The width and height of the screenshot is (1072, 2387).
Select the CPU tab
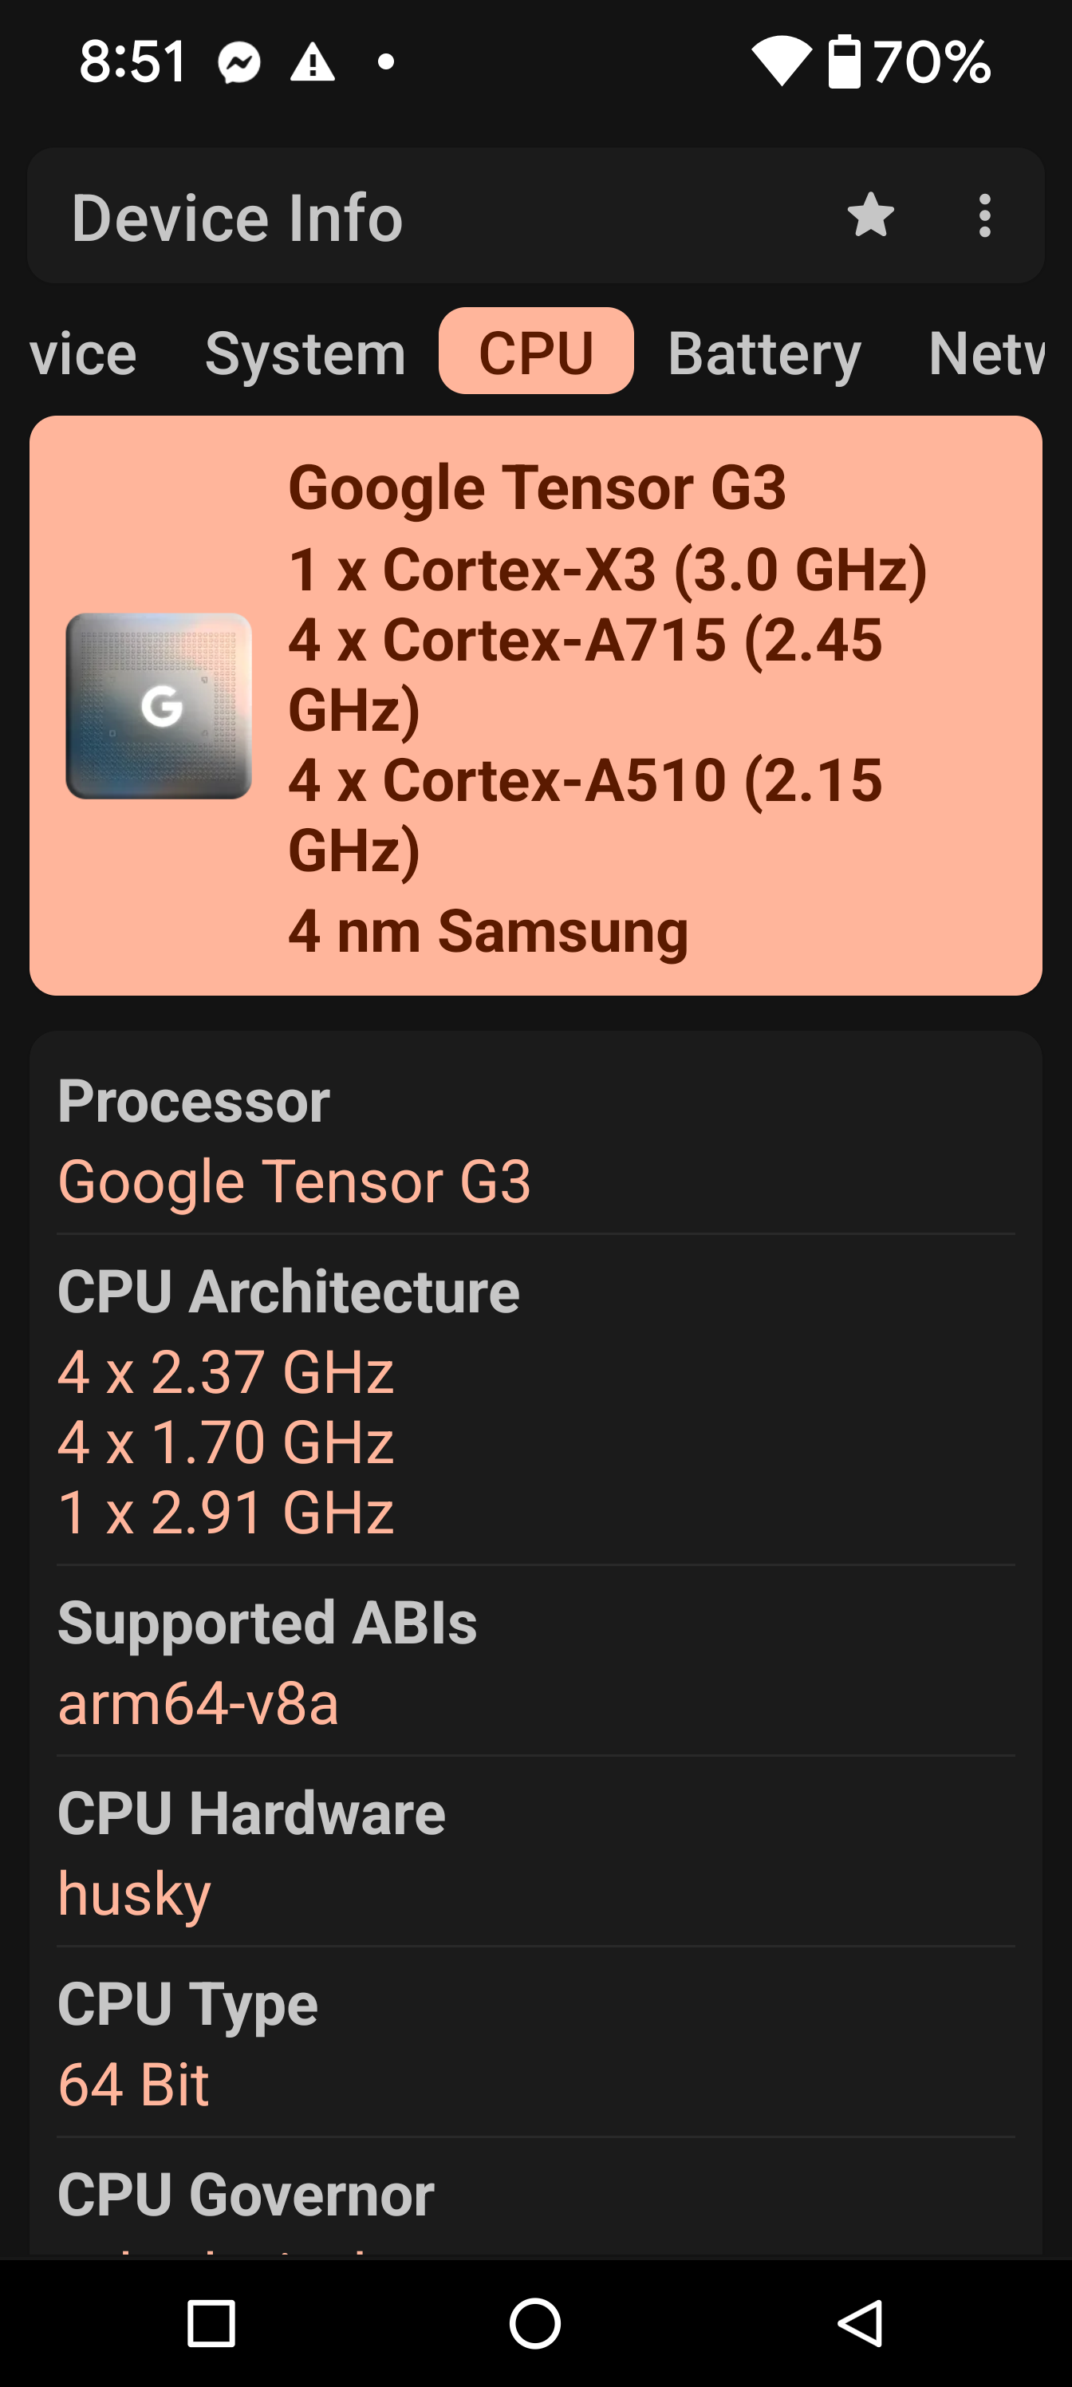click(535, 351)
